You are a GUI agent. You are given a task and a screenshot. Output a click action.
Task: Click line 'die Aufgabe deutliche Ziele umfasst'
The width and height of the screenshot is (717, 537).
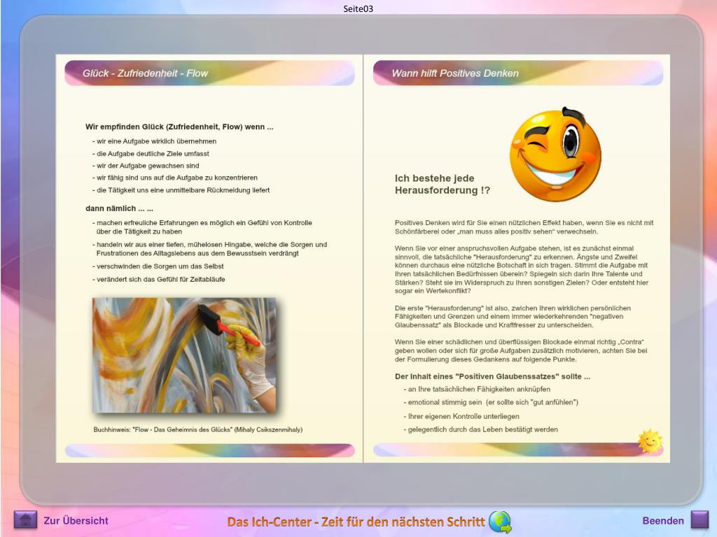click(x=151, y=154)
